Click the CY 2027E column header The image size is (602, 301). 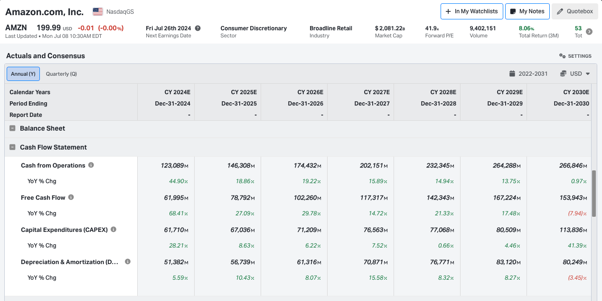[x=376, y=92]
